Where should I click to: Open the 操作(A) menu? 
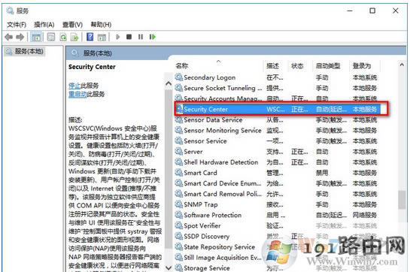(x=44, y=25)
